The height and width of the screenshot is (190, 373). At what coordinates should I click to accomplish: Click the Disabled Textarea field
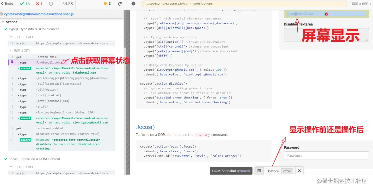coord(326,35)
